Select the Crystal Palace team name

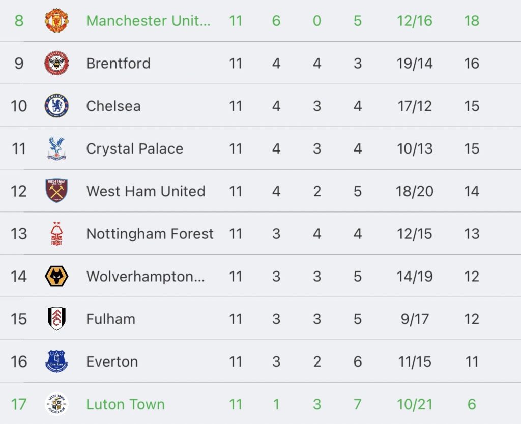(134, 148)
